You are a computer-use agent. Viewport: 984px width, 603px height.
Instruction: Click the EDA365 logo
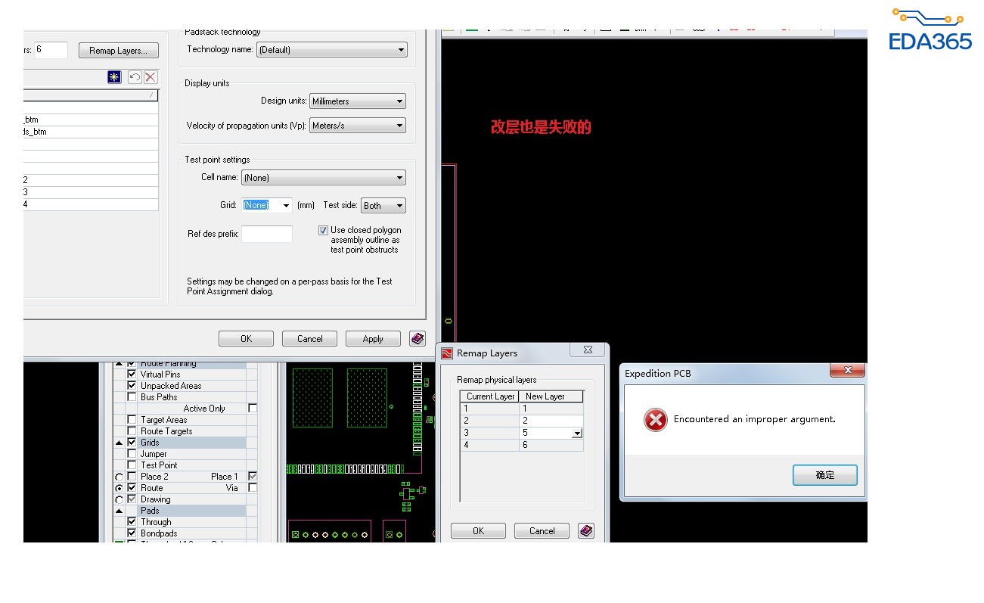click(x=930, y=30)
